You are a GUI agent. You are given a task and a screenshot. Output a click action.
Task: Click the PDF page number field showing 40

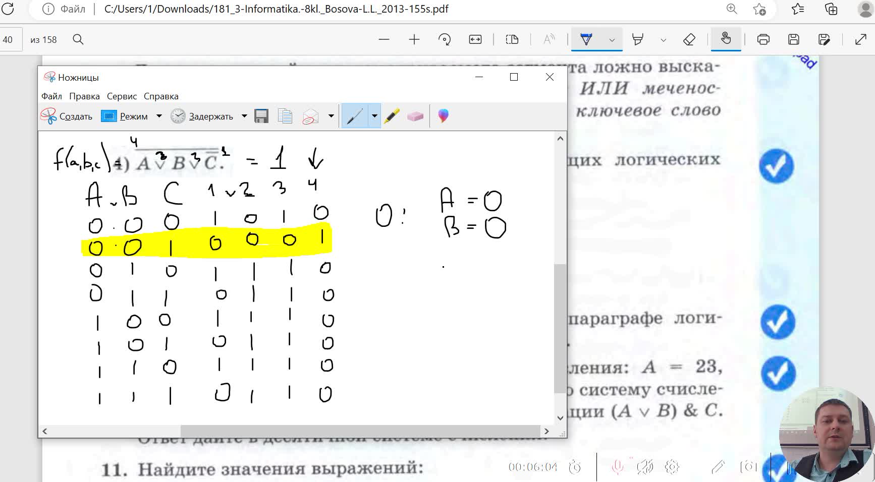click(x=11, y=40)
